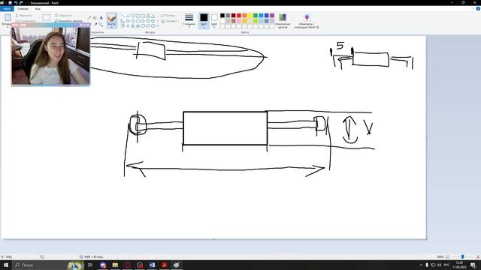Activate Color 2 background selector

[214, 21]
